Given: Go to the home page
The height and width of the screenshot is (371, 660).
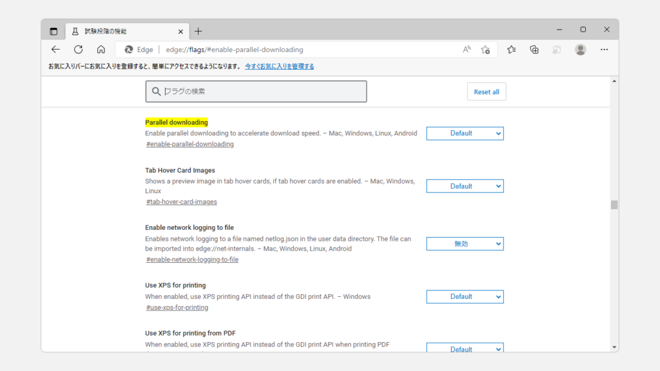Looking at the screenshot, I should coord(101,50).
